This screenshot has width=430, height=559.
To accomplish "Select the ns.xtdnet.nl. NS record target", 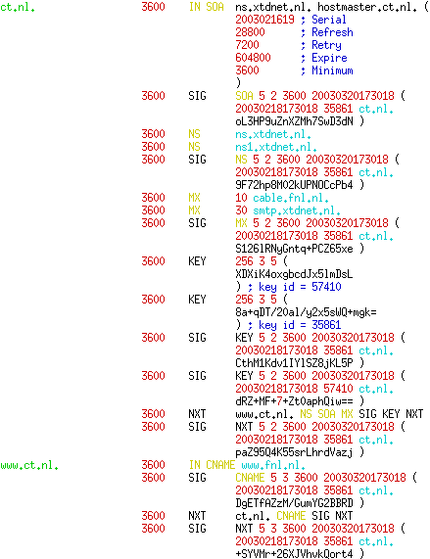I will (273, 134).
